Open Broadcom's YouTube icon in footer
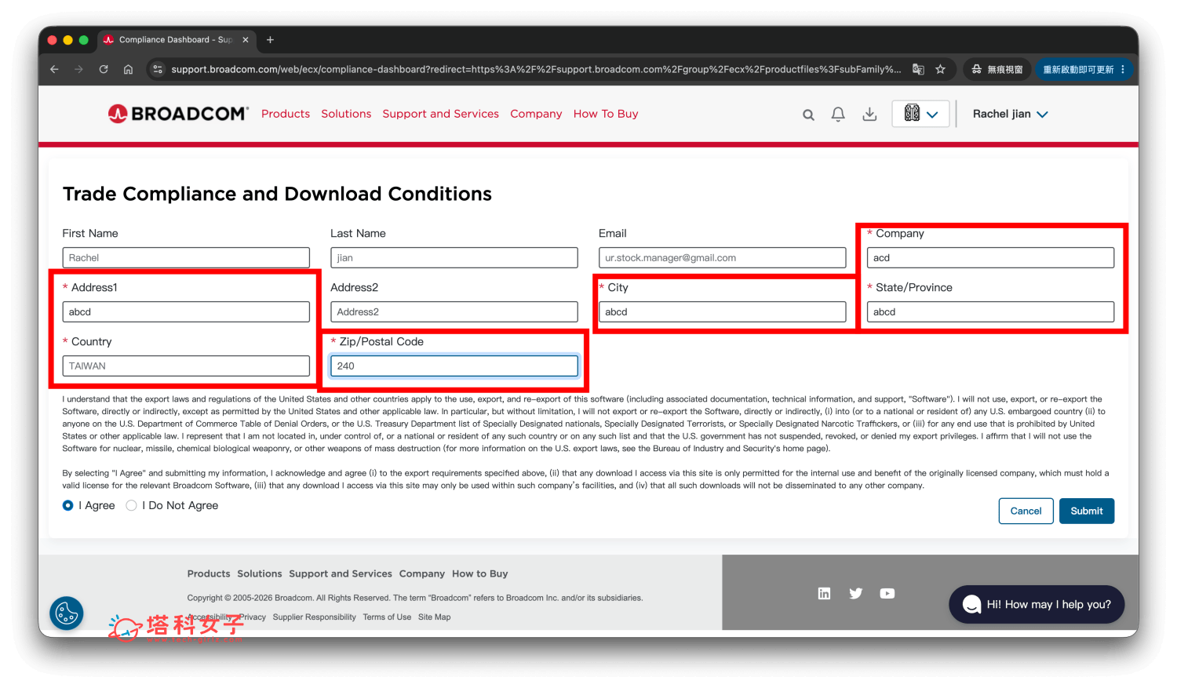Viewport: 1177px width, 688px height. click(887, 593)
